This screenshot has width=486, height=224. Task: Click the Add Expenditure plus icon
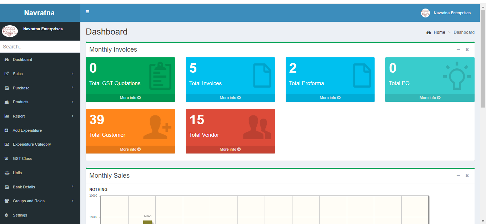pos(6,130)
